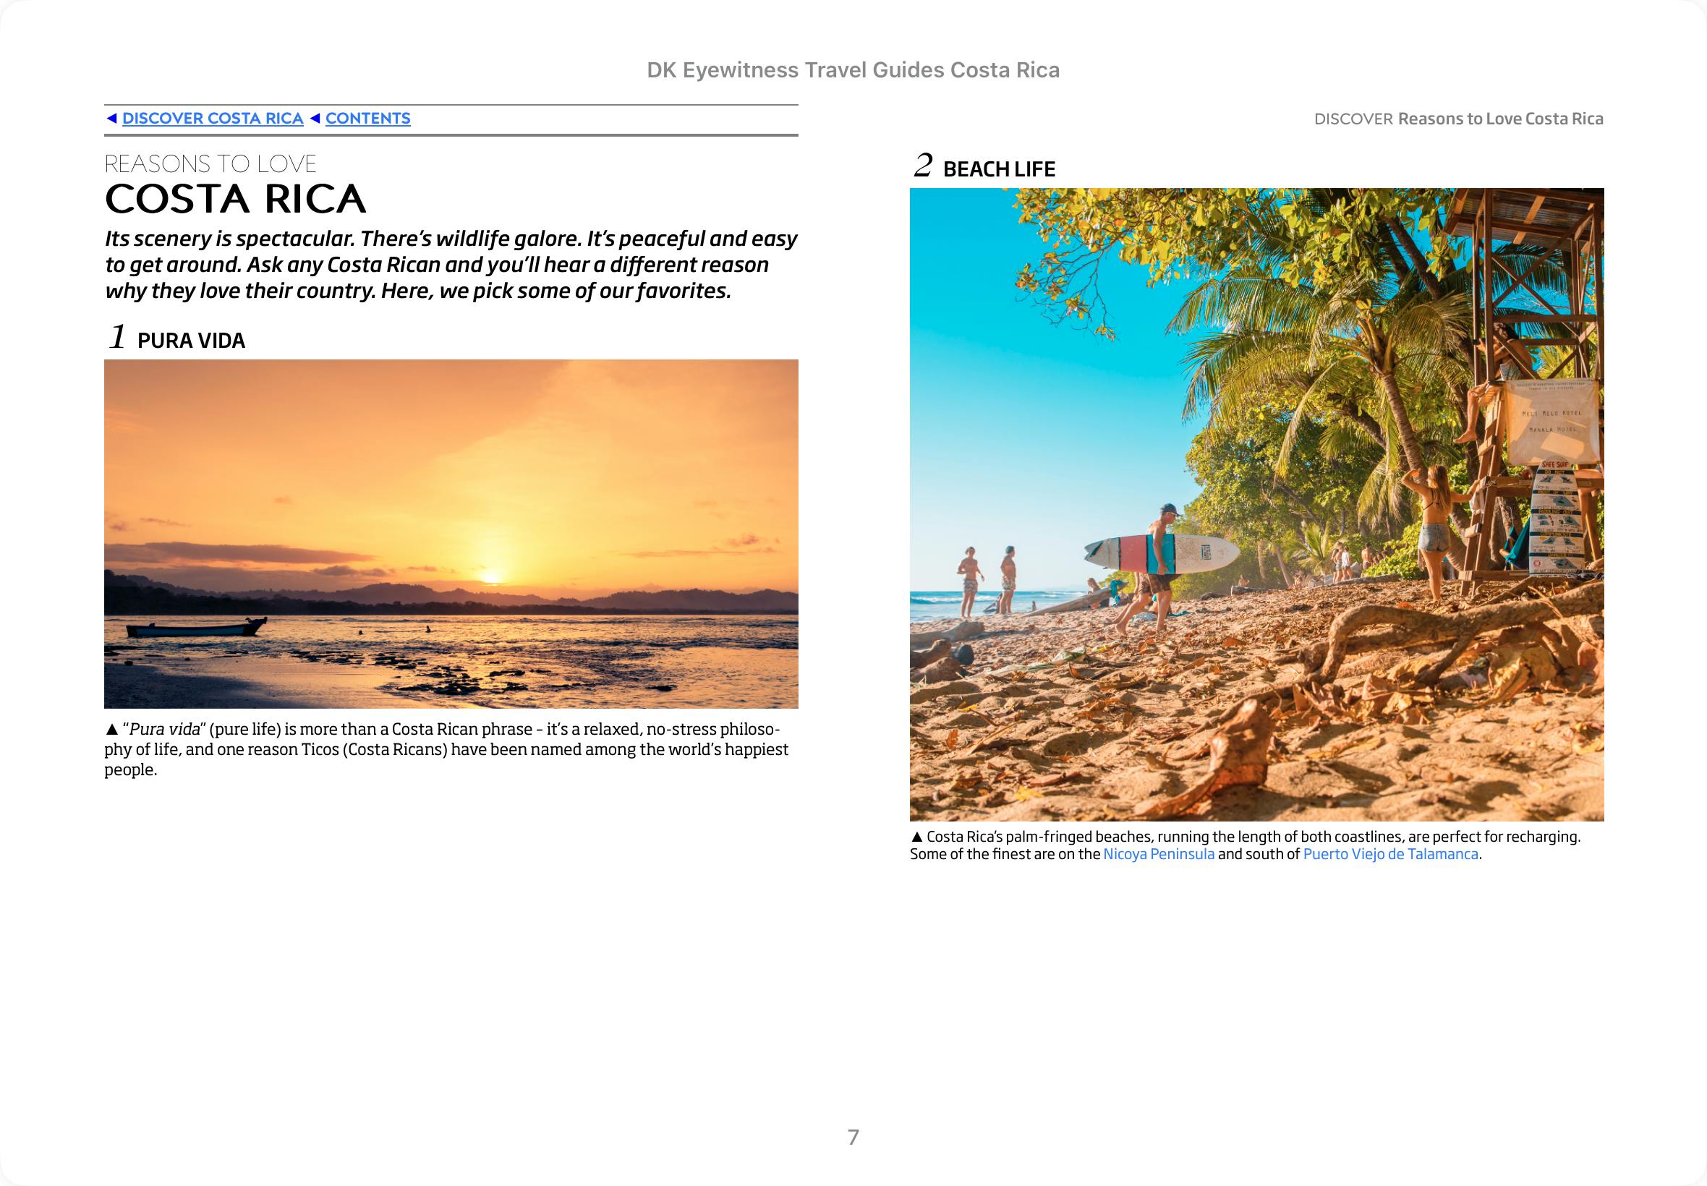Image resolution: width=1707 pixels, height=1186 pixels.
Task: Open the CONTENTS link
Action: 367,119
